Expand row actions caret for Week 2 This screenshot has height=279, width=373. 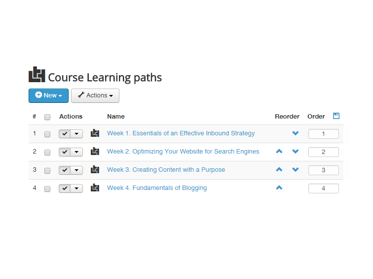[76, 152]
